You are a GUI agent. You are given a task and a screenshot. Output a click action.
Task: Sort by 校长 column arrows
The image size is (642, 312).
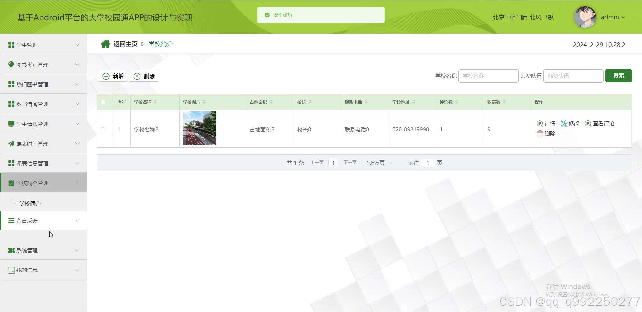click(x=310, y=102)
